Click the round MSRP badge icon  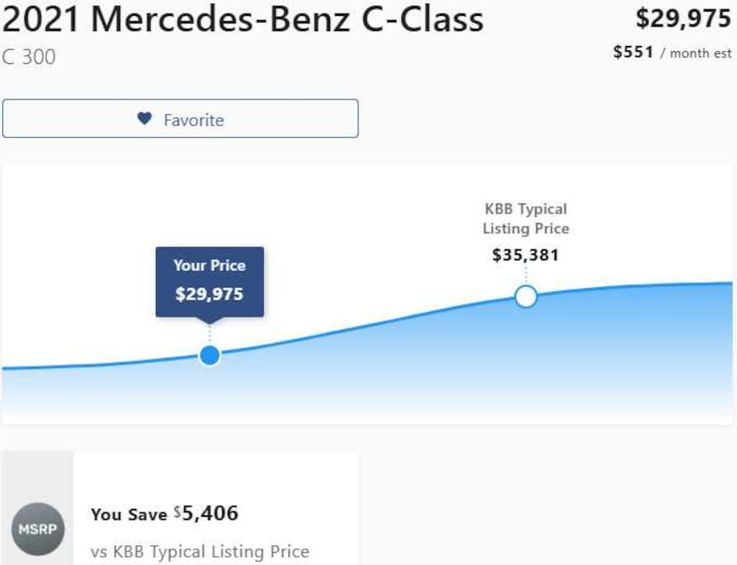click(x=37, y=529)
